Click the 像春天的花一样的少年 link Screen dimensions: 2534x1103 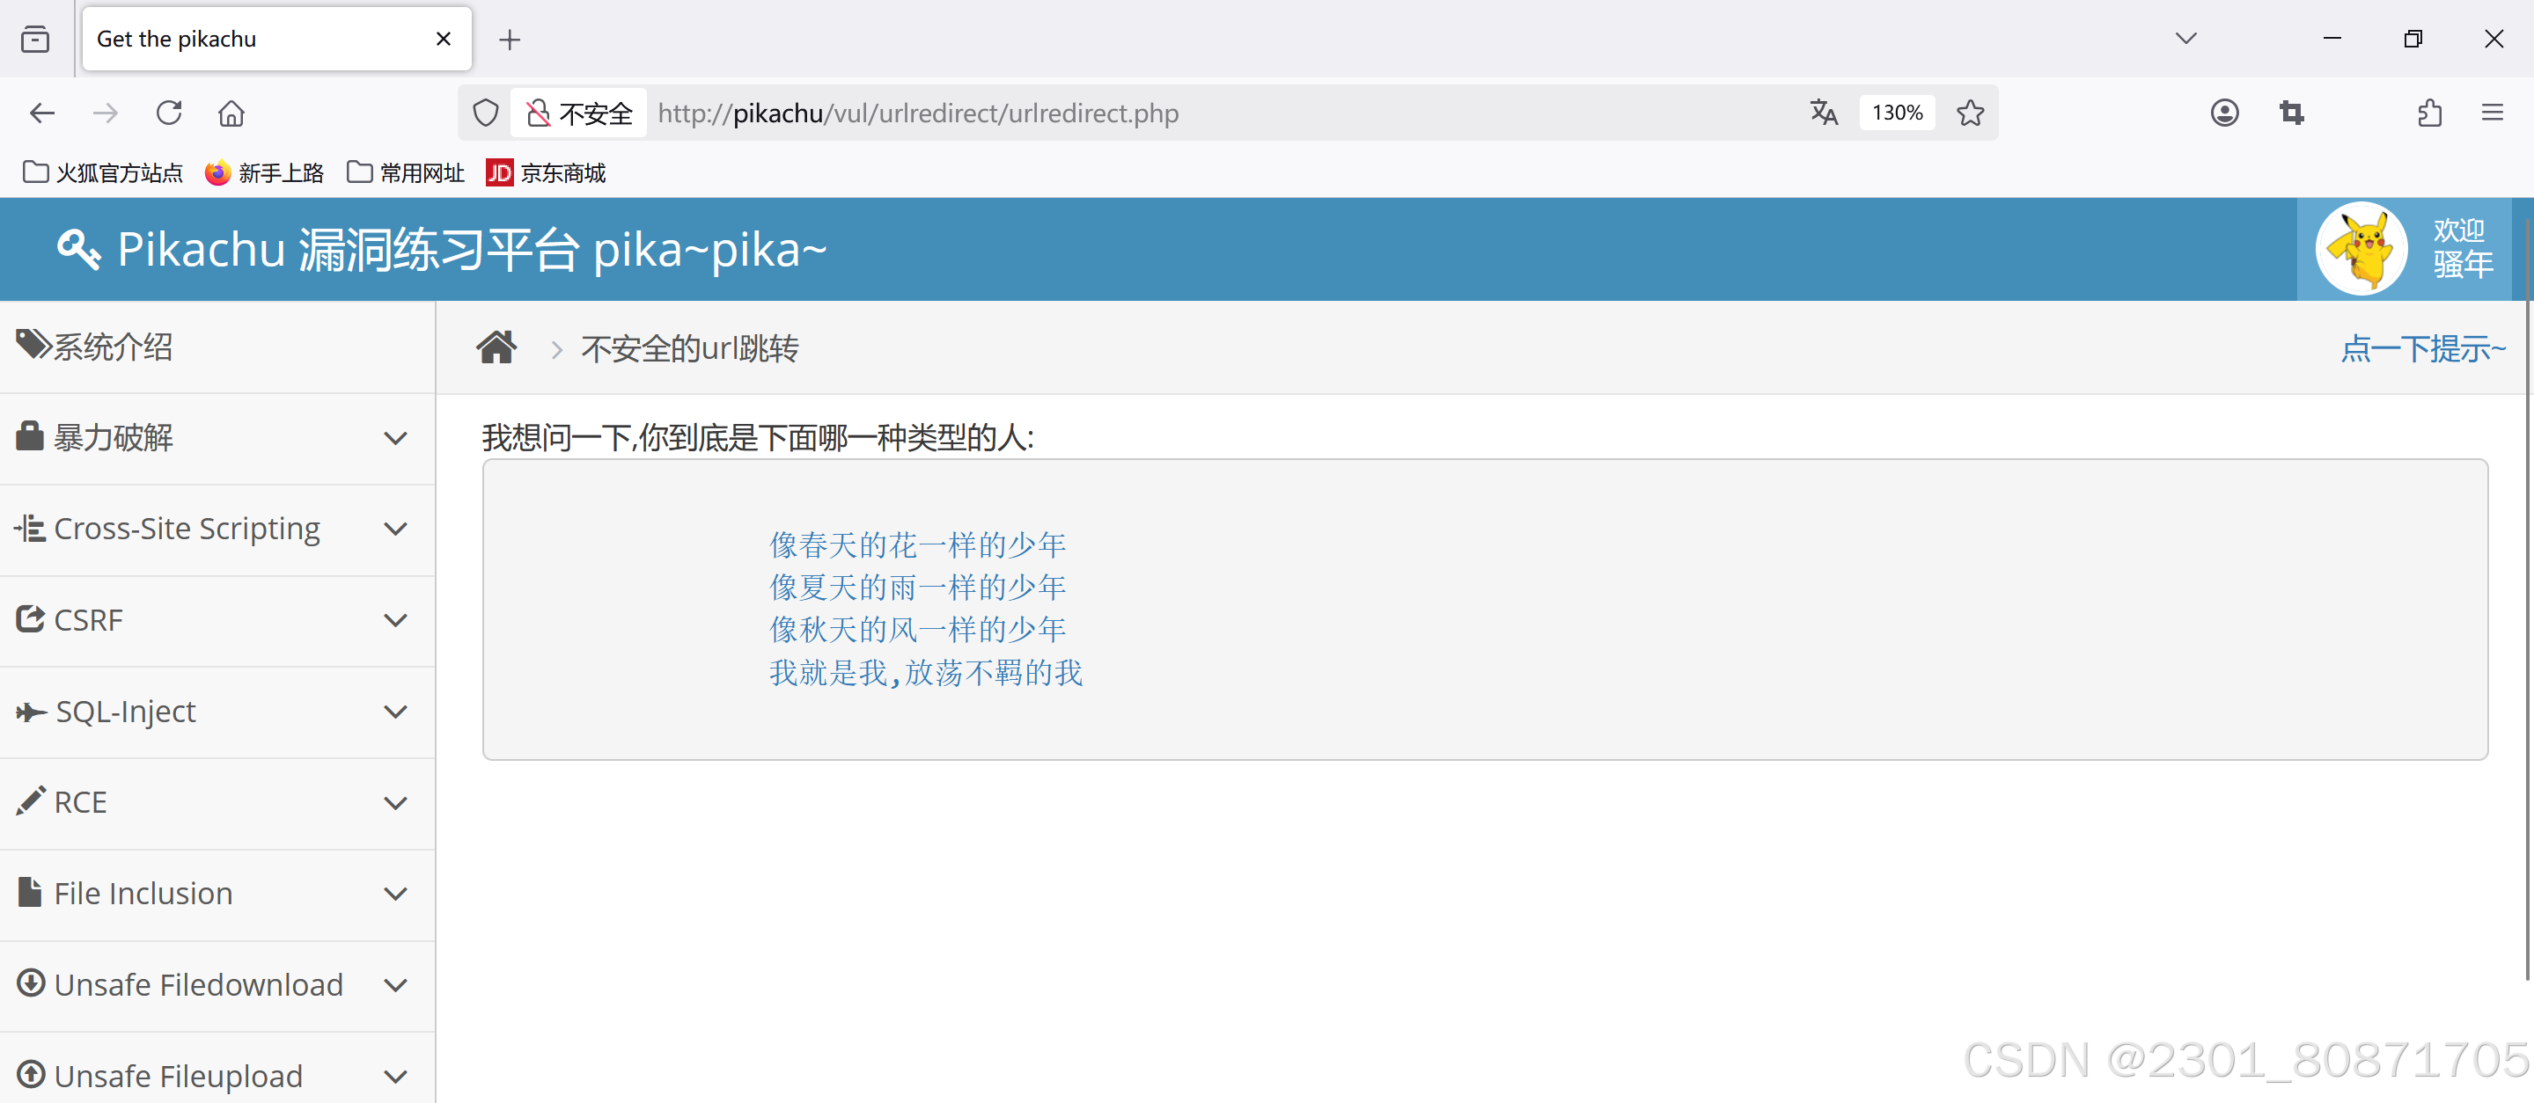pyautogui.click(x=917, y=544)
